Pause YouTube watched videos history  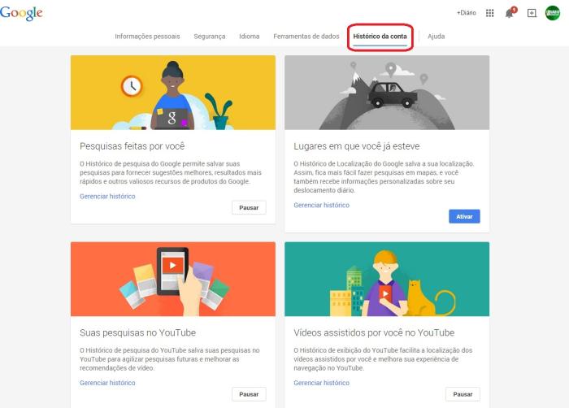click(463, 394)
